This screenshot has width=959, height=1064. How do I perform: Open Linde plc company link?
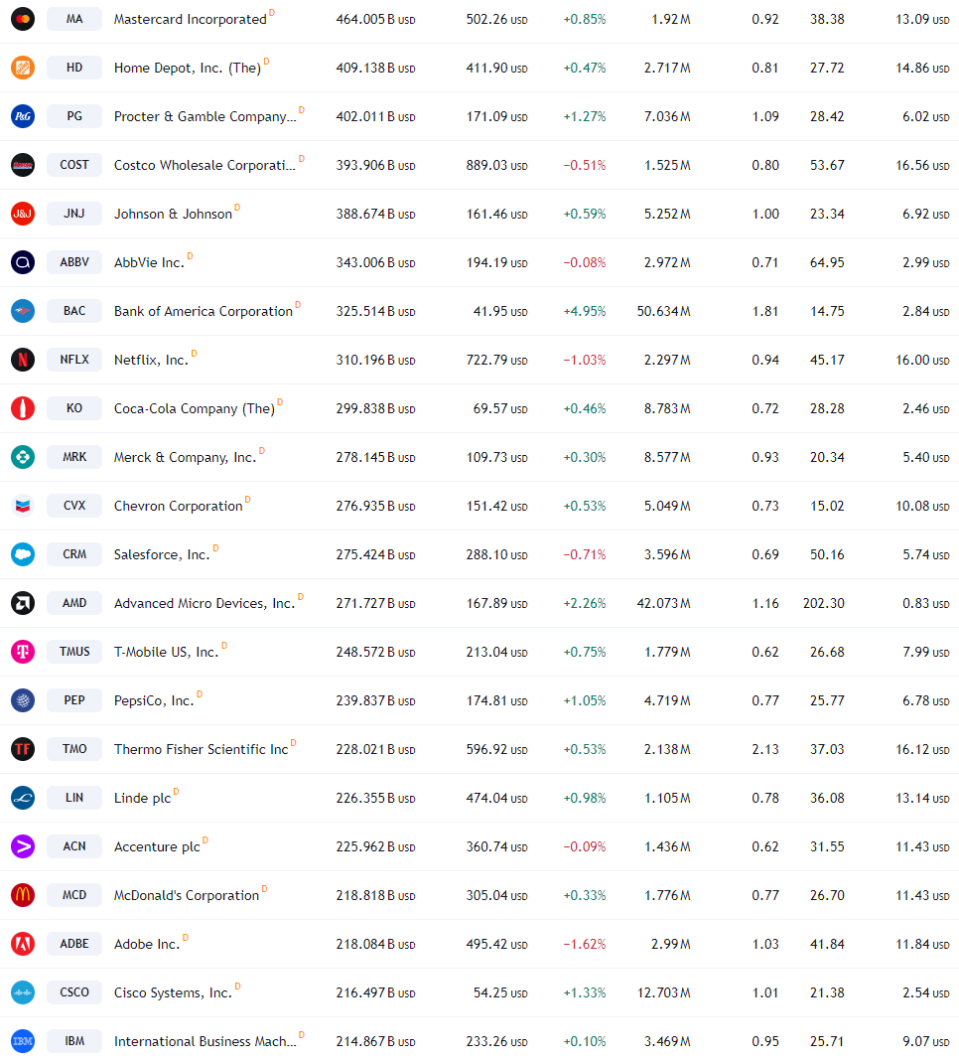[142, 798]
